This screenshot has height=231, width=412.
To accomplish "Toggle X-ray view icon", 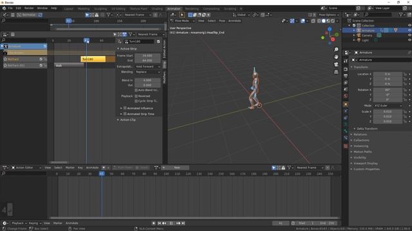I will (x=314, y=21).
